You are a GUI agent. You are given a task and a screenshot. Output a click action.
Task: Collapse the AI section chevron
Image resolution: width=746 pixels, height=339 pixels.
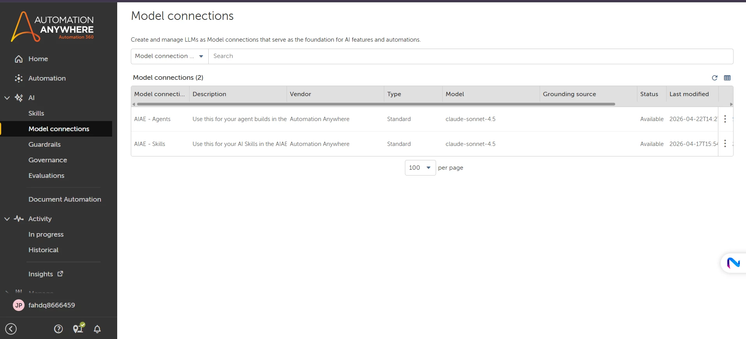[x=7, y=98]
